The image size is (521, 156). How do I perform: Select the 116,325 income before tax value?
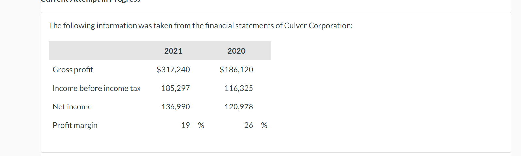pos(239,88)
